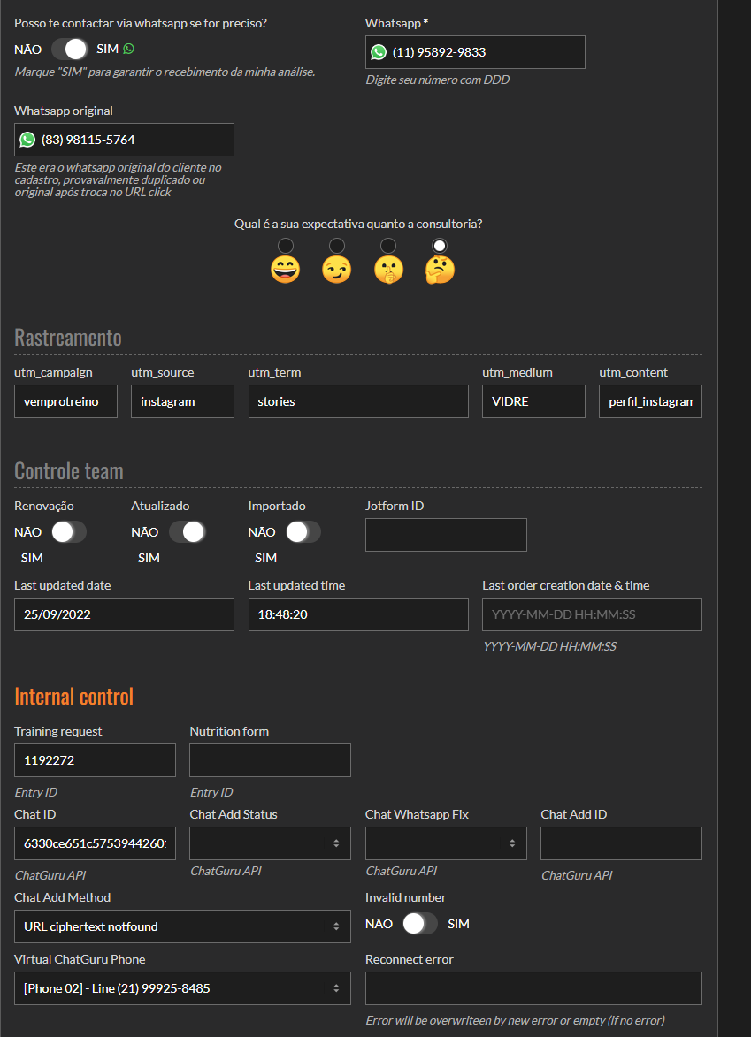Toggle the Atualizado switch
Image resolution: width=751 pixels, height=1037 pixels.
coord(188,532)
